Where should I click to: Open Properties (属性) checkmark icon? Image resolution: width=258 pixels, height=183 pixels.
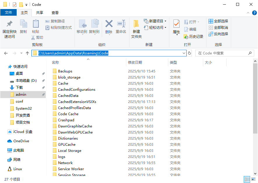coord(176,24)
